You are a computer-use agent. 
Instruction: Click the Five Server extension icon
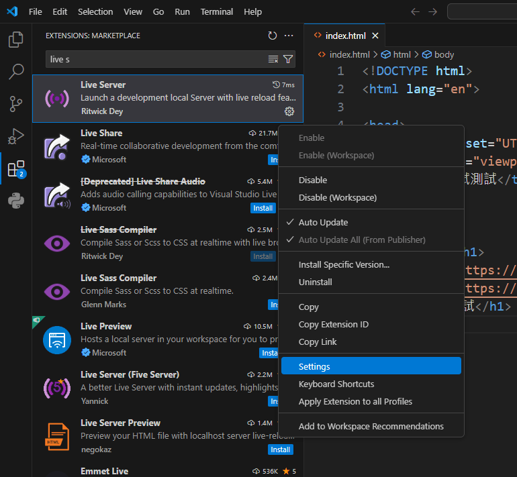(x=57, y=388)
